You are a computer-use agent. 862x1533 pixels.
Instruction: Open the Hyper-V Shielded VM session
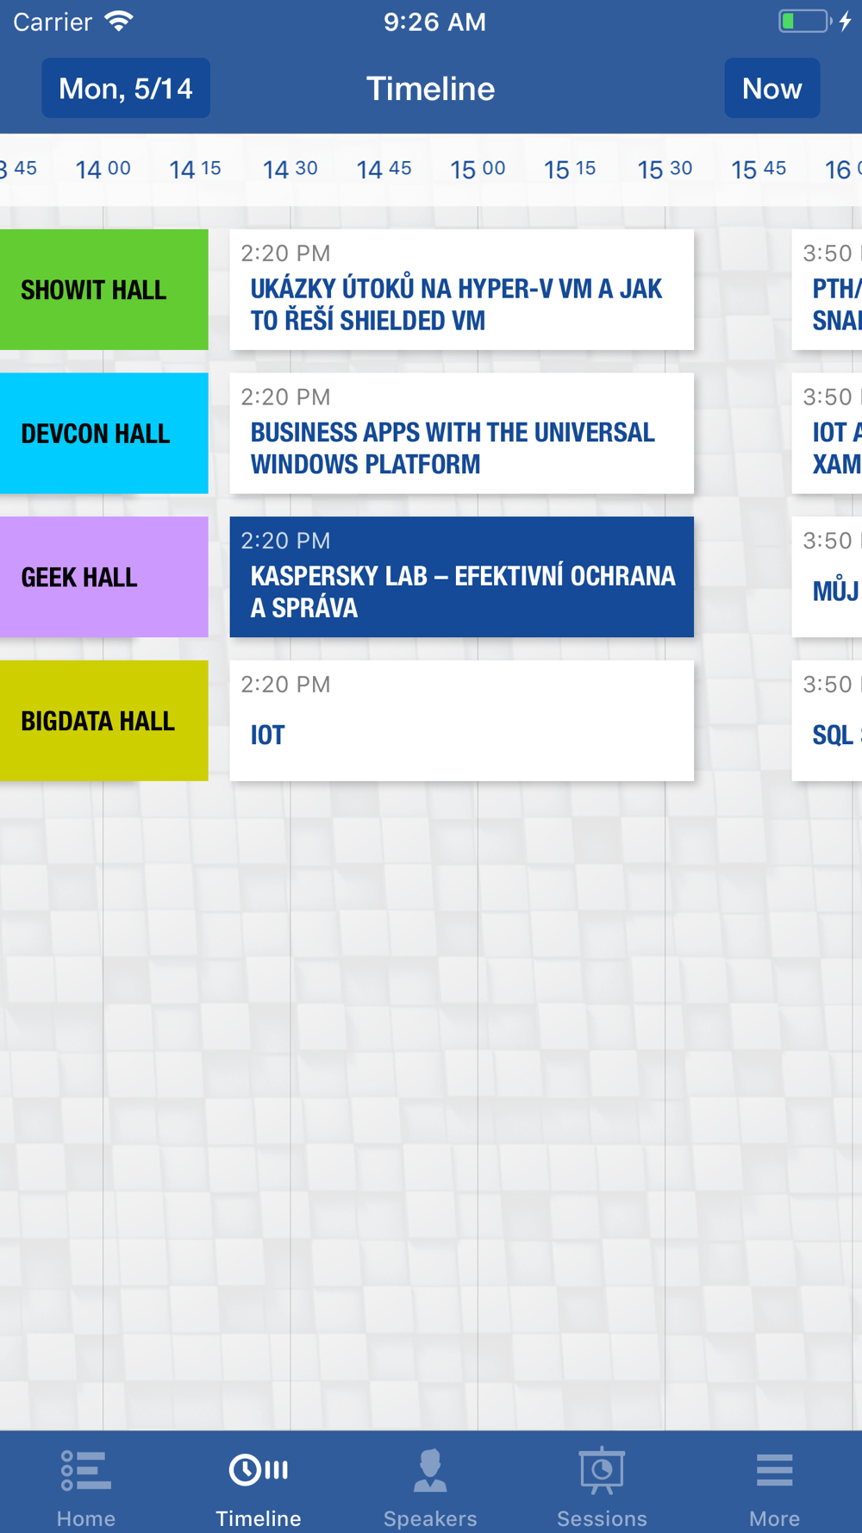click(461, 290)
